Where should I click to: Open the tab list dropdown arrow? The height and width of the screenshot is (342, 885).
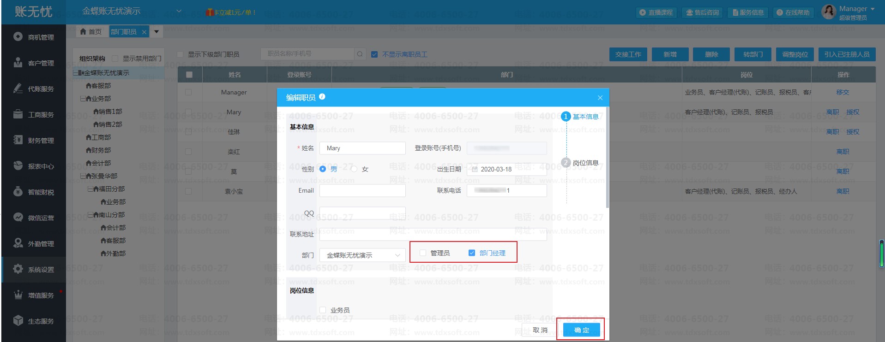157,31
